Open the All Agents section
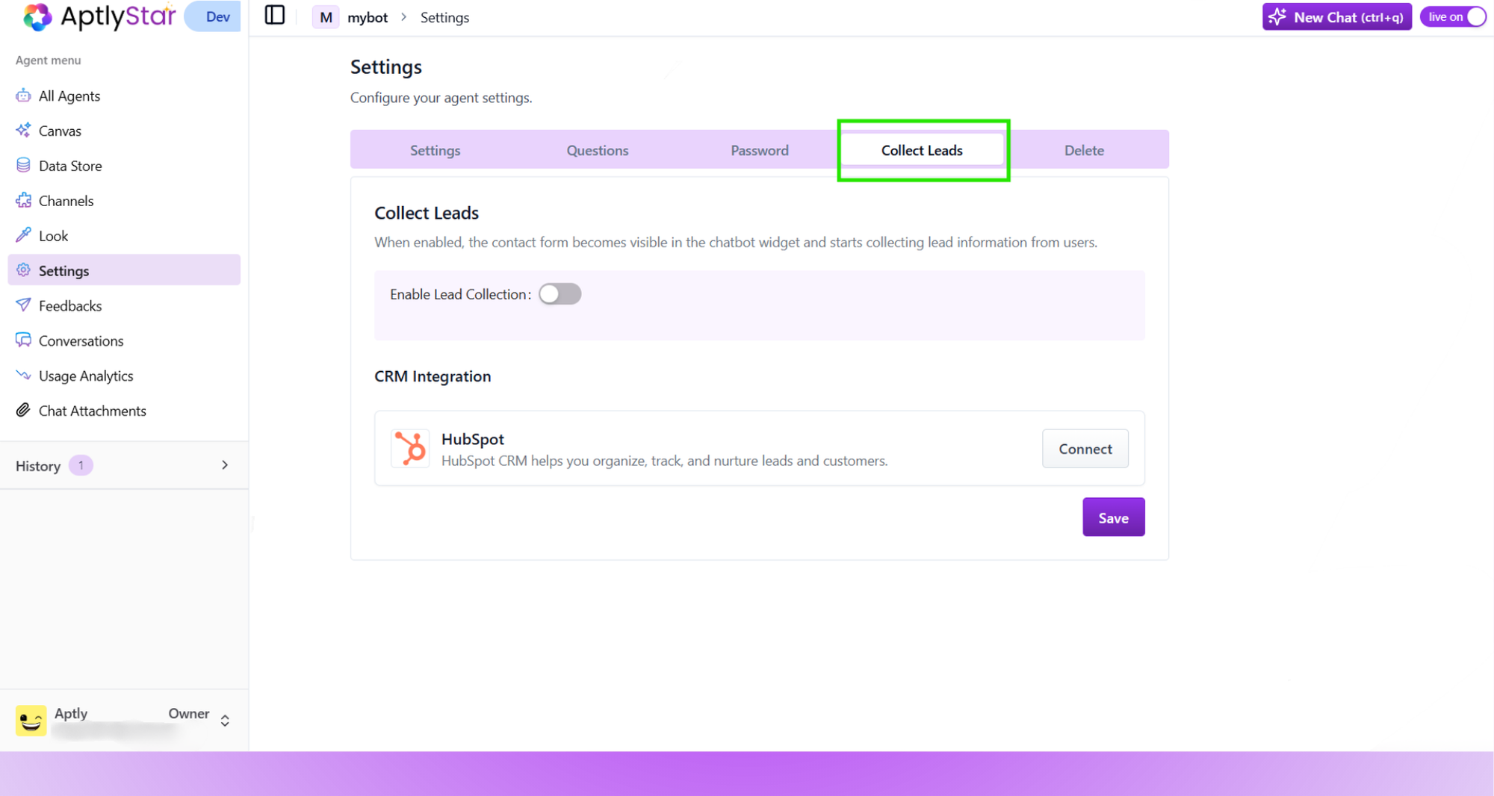This screenshot has width=1494, height=796. coord(69,96)
